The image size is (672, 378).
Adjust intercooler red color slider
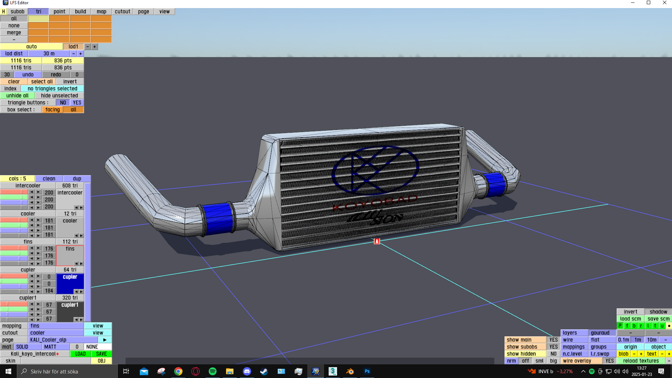(x=14, y=192)
